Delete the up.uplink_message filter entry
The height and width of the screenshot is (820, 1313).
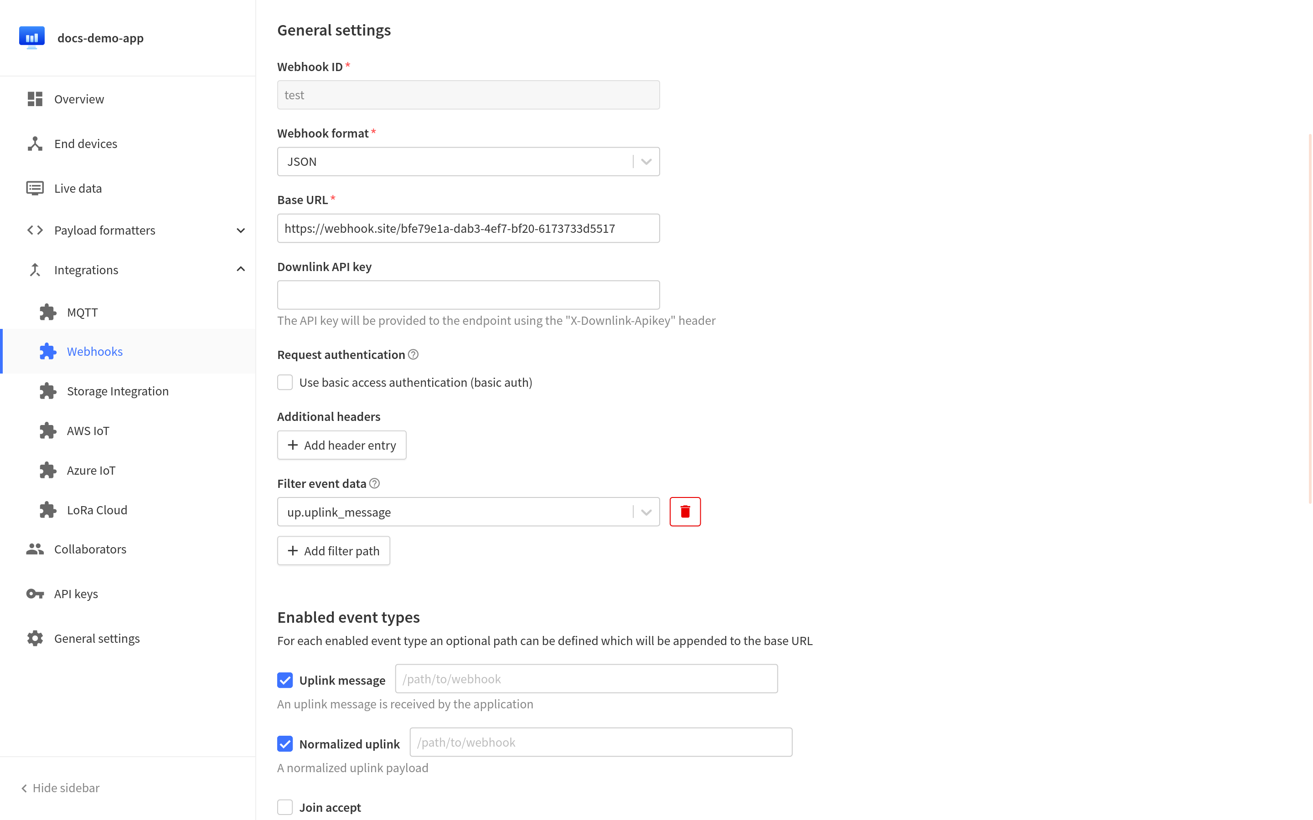click(x=684, y=511)
